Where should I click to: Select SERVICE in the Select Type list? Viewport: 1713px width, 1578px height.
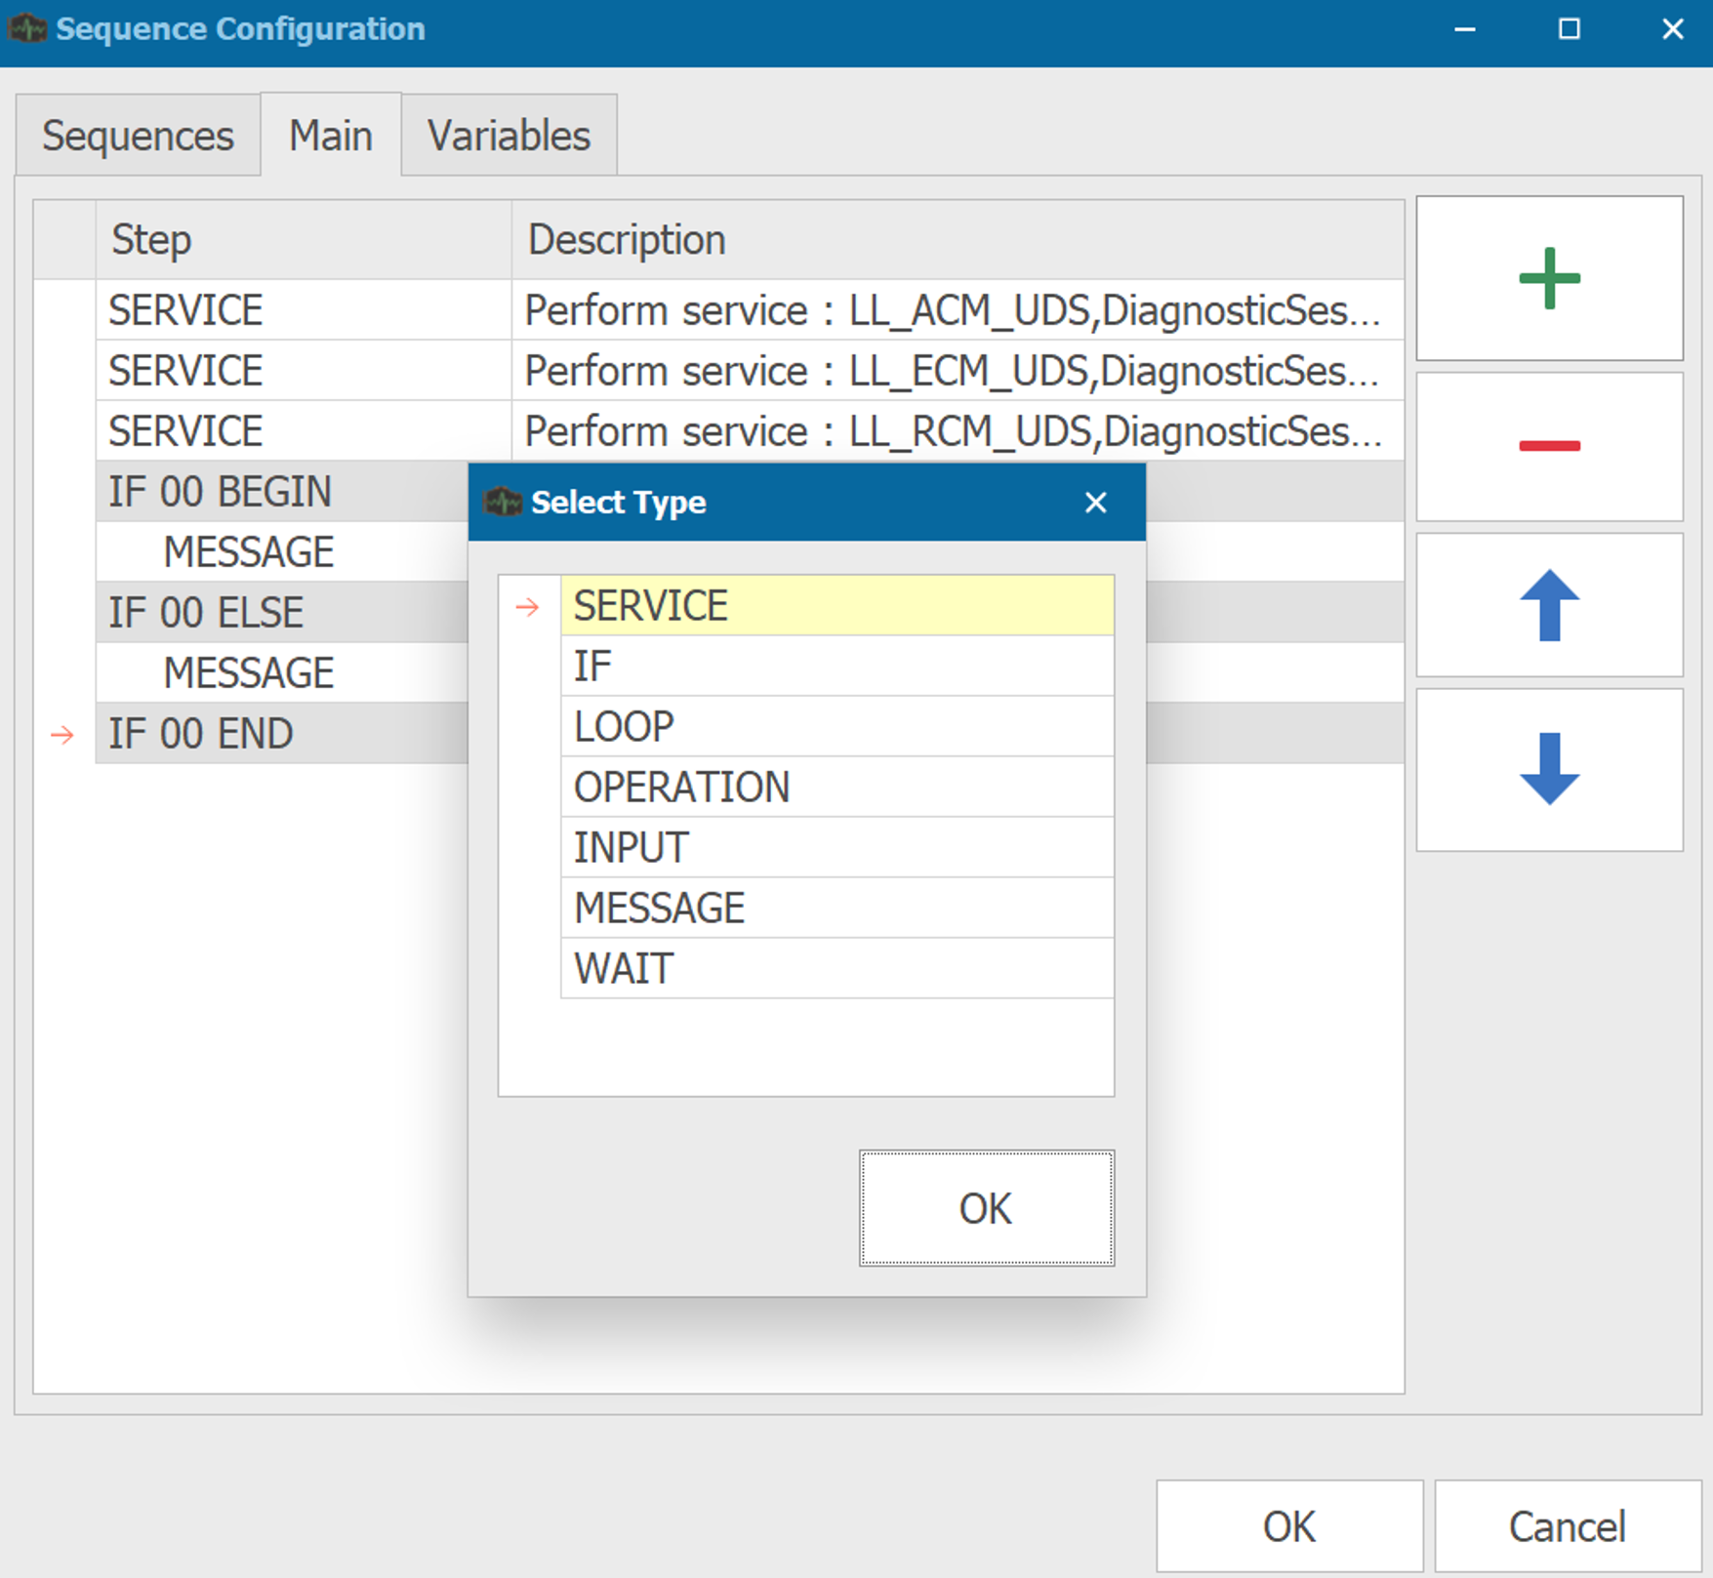point(836,606)
